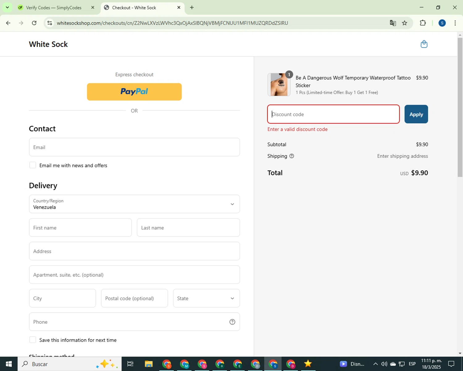463x371 pixels.
Task: Click the Postal code field
Action: point(134,298)
